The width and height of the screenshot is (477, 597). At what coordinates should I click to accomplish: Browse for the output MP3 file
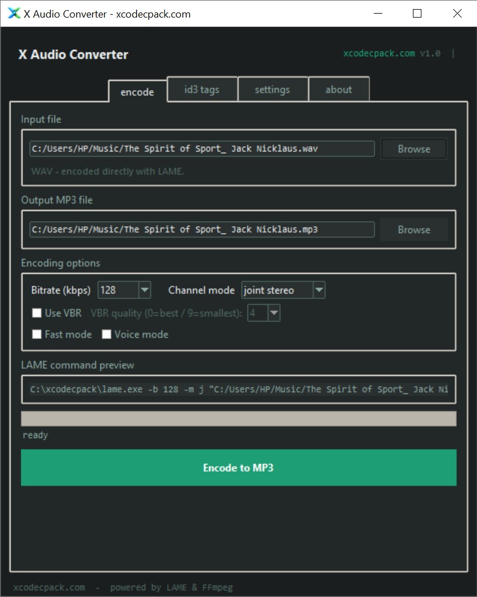pyautogui.click(x=413, y=230)
